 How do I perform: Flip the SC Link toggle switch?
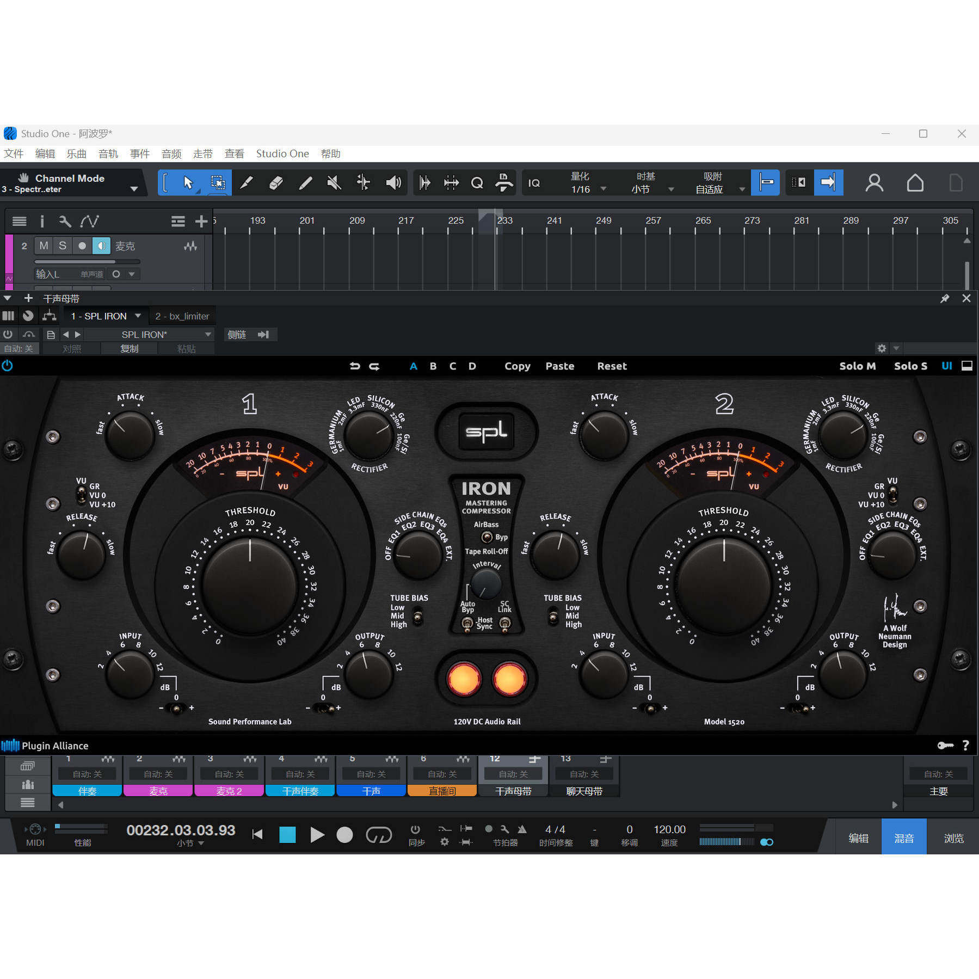click(505, 624)
